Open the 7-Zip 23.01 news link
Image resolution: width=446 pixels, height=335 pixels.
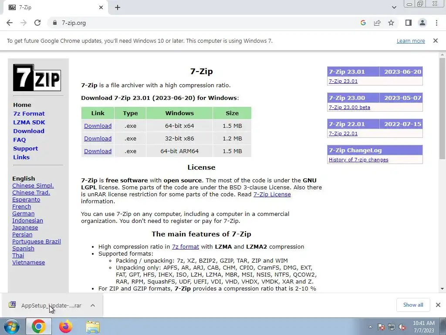click(343, 81)
